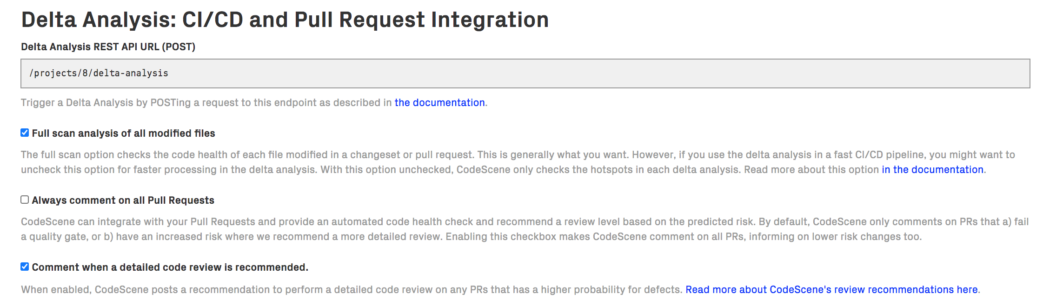This screenshot has height=307, width=1063.
Task: Disable the detailed code review comment checkbox
Action: (25, 267)
